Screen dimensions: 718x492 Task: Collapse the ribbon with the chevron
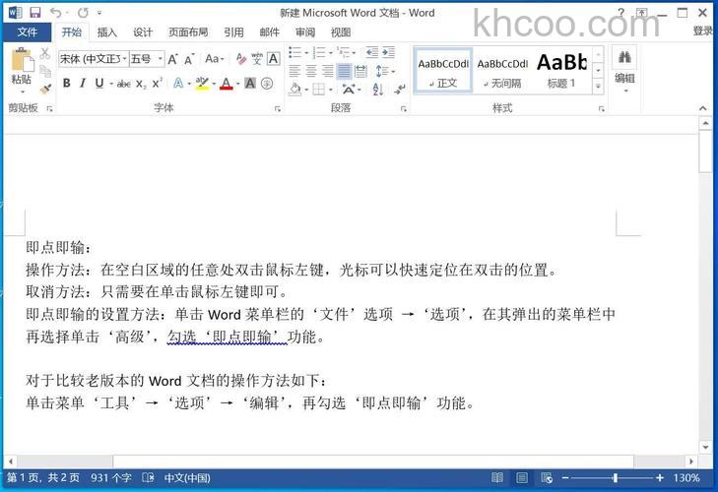pyautogui.click(x=703, y=108)
